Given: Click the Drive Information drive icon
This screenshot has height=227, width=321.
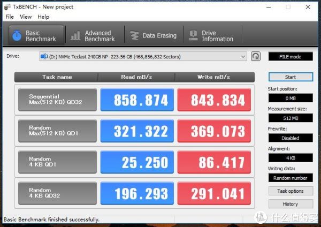Looking at the screenshot, I should point(194,35).
